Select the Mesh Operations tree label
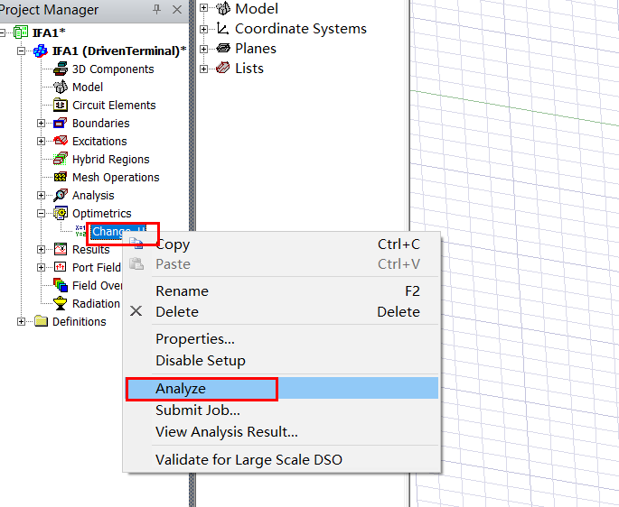The width and height of the screenshot is (619, 507). pos(116,178)
